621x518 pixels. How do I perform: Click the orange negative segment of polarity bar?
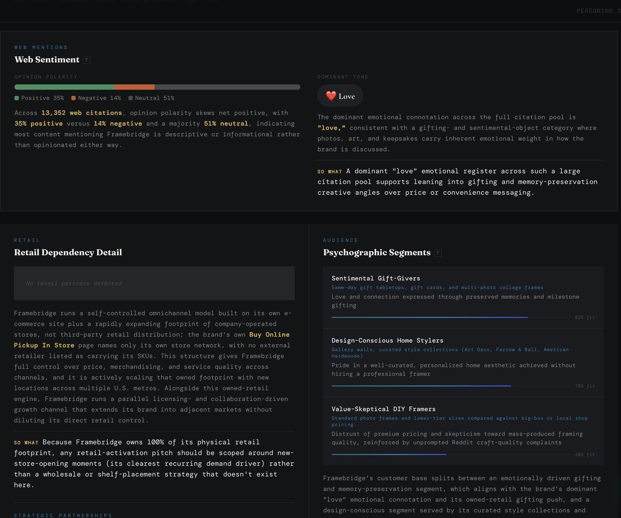[134, 87]
